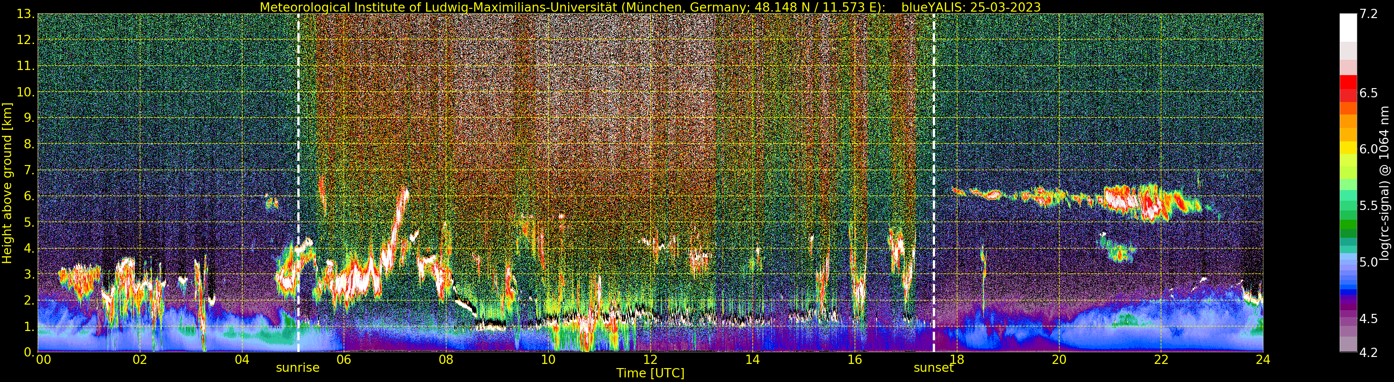Click the time-axis tick label 02

(140, 359)
